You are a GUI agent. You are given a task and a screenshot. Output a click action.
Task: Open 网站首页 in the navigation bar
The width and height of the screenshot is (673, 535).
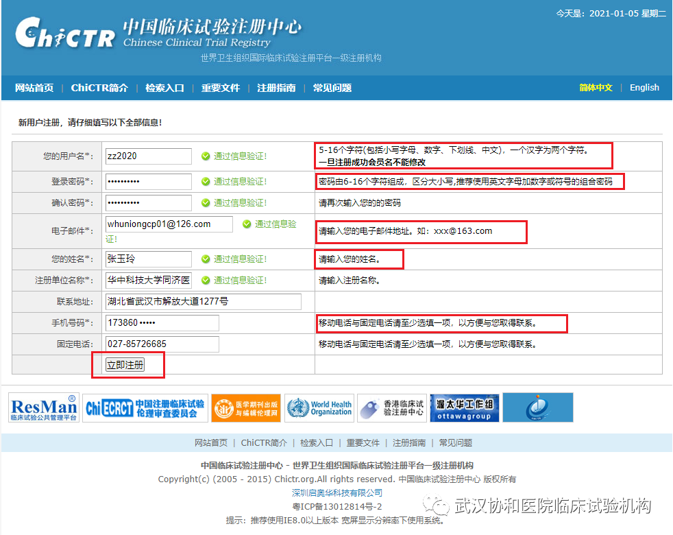click(x=34, y=88)
